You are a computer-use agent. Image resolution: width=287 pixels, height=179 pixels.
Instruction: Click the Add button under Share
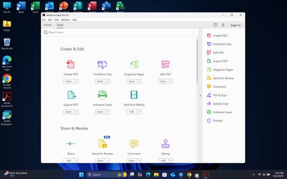coord(68,160)
